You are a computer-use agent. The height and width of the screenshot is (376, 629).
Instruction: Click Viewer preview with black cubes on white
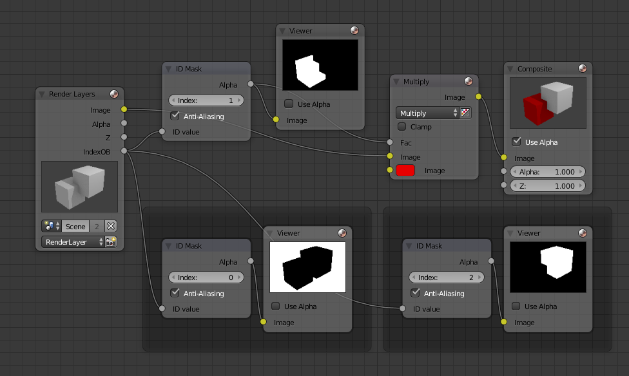pos(307,267)
